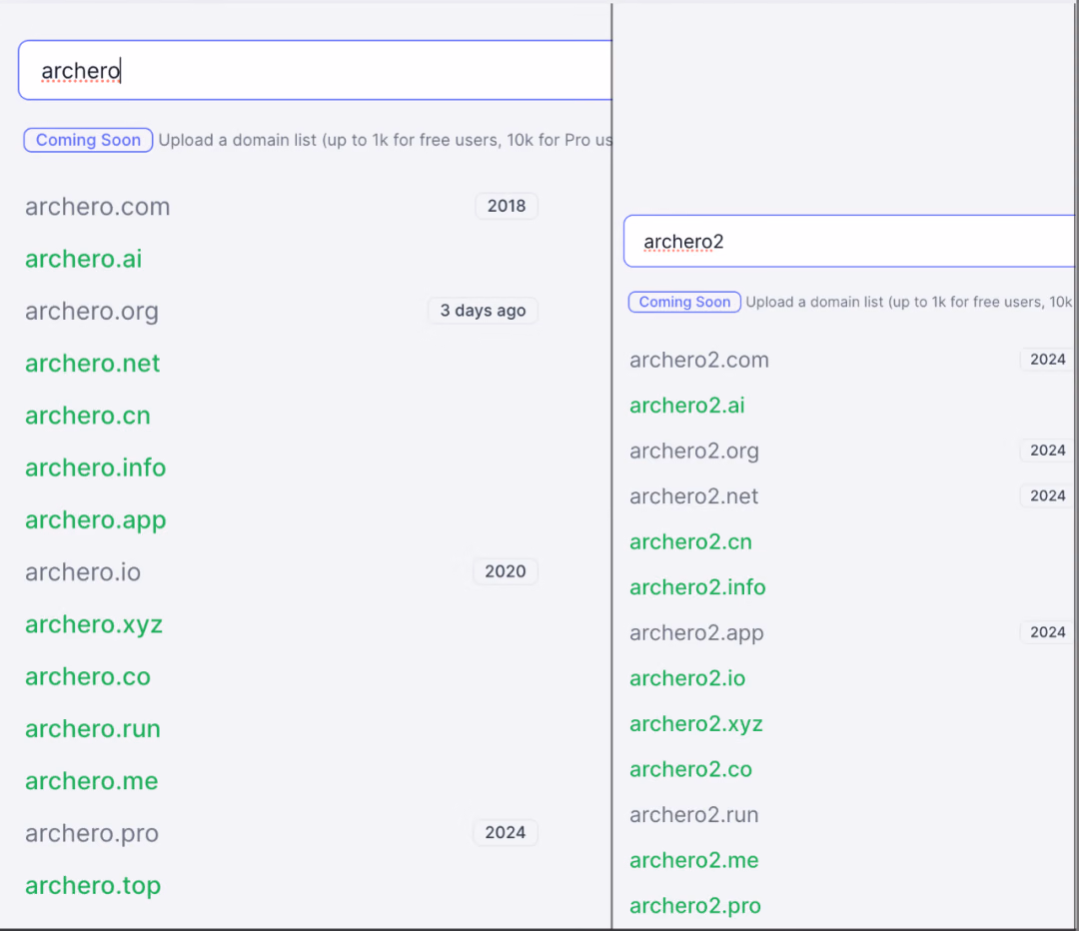Click the 2024 badge beside archero2.org
This screenshot has width=1079, height=931.
(1047, 451)
